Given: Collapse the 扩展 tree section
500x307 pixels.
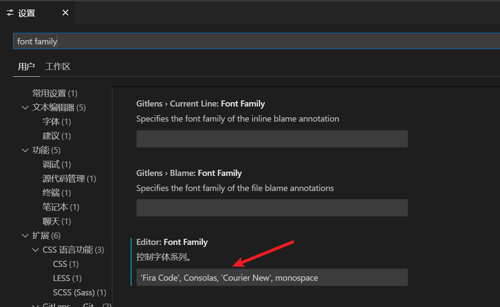Looking at the screenshot, I should point(25,236).
